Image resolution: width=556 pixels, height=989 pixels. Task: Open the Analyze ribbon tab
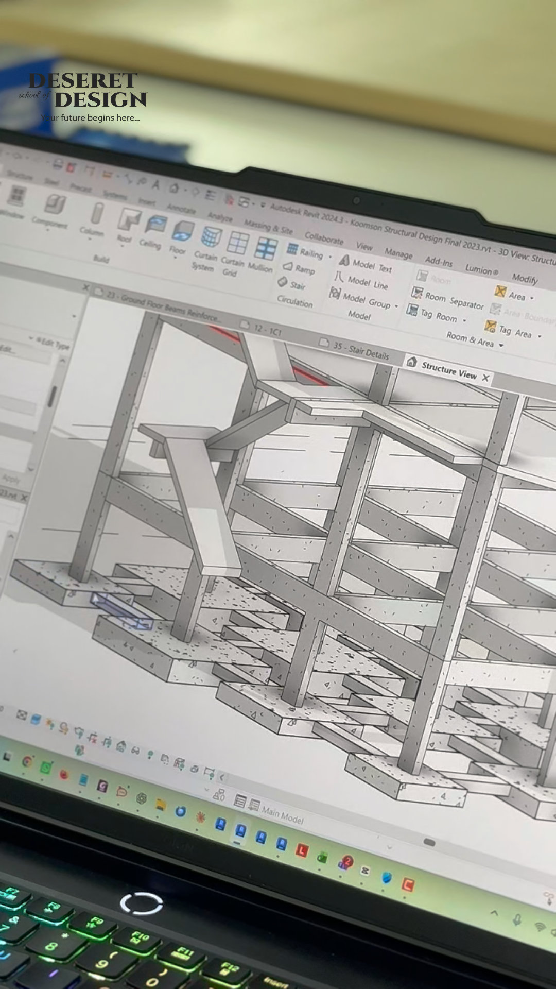(220, 217)
